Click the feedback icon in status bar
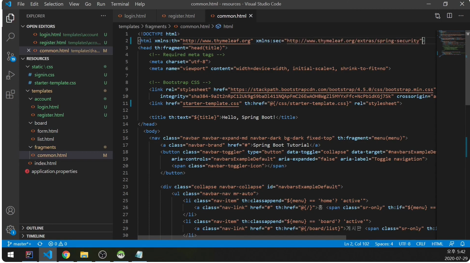This screenshot has width=470, height=263. point(452,244)
